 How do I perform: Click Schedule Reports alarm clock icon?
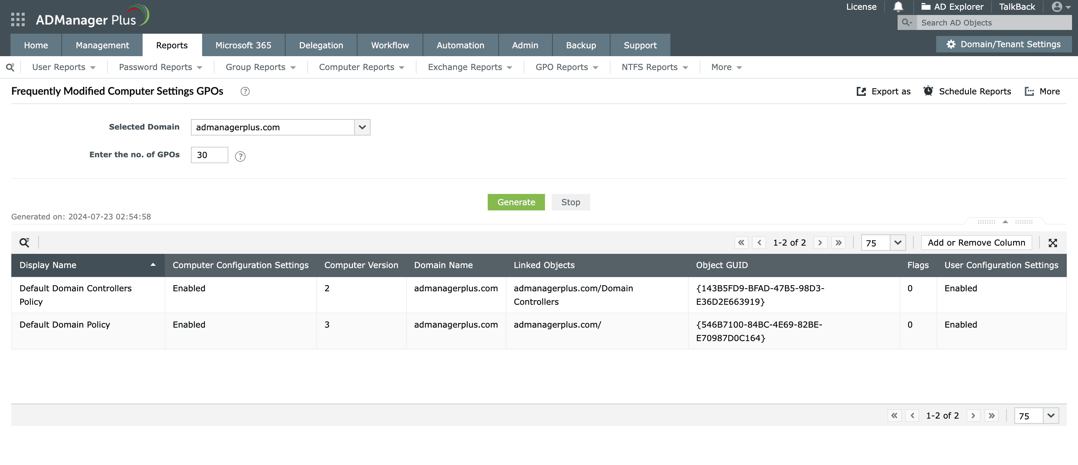[x=928, y=91]
